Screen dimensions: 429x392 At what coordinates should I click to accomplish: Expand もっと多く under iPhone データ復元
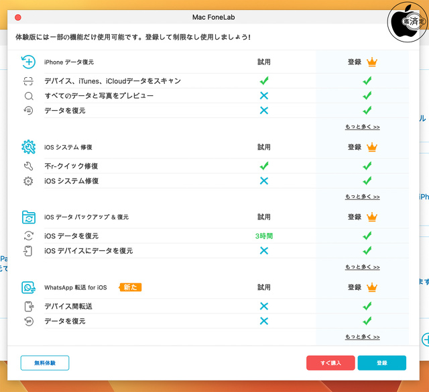(x=362, y=126)
